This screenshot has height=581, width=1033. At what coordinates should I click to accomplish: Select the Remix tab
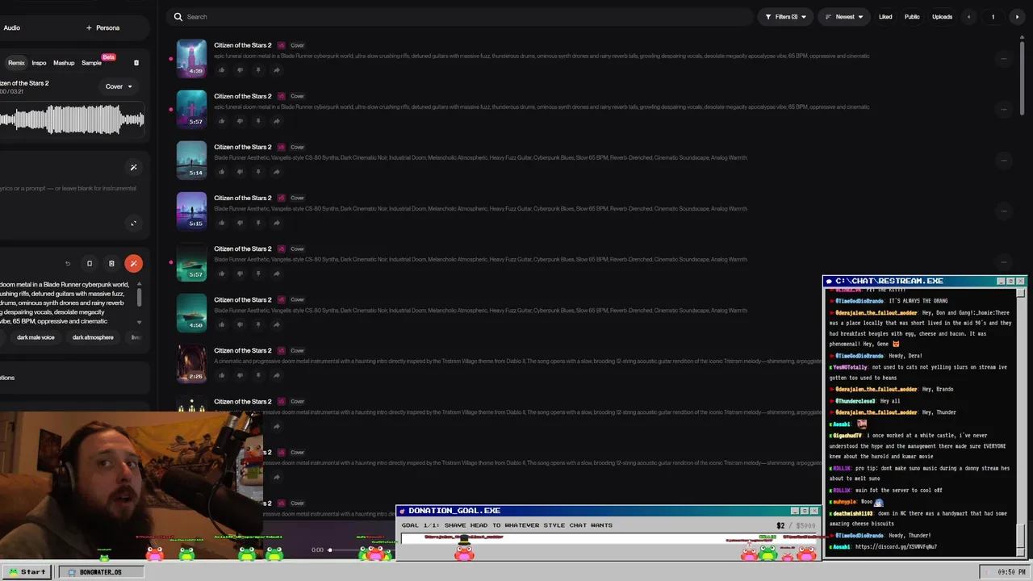(16, 63)
